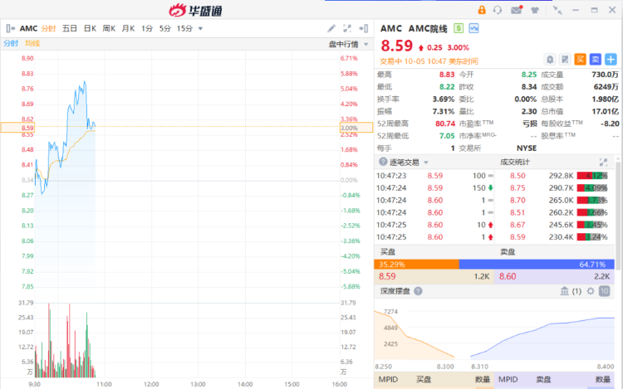Open customer service headset icon
This screenshot has height=389, width=623.
tap(498, 10)
